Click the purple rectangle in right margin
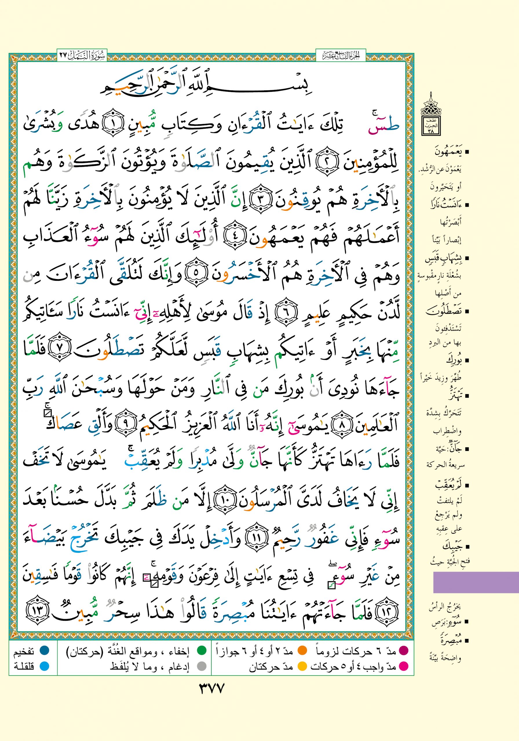This screenshot has height=741, width=519. tap(476, 582)
